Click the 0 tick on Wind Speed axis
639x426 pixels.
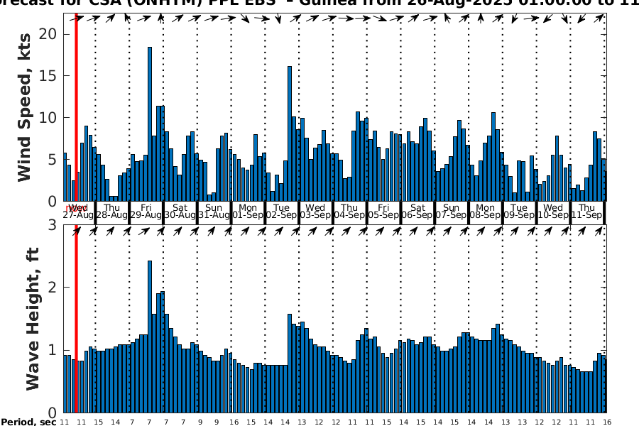click(x=52, y=202)
